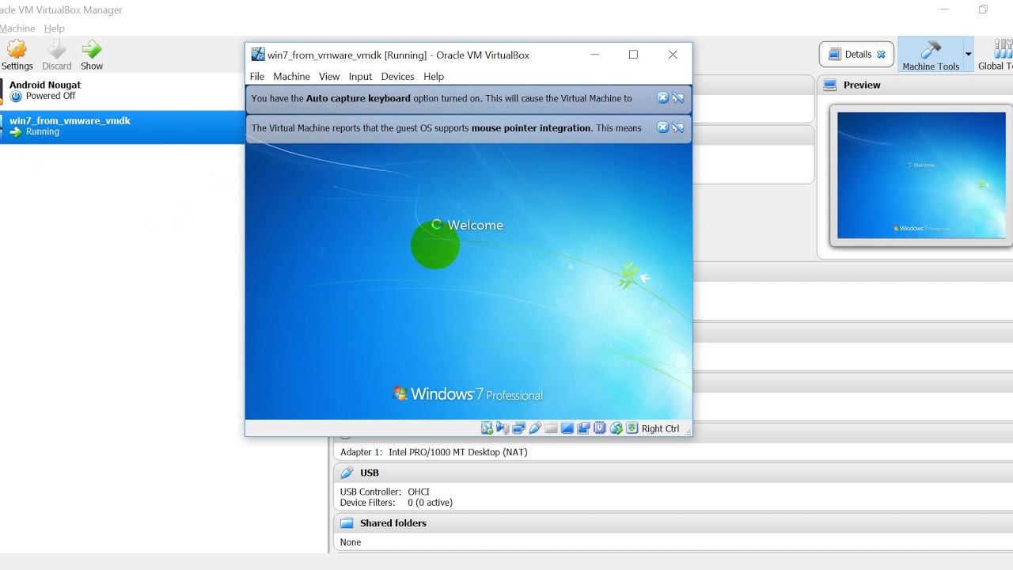Click the CPU features status icon
Viewport: 1013px width, 570px height.
click(x=599, y=428)
